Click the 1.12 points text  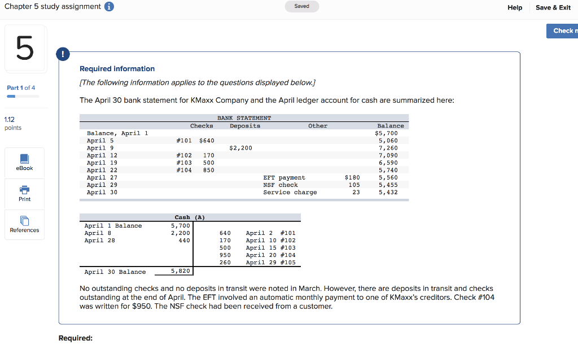tap(12, 123)
